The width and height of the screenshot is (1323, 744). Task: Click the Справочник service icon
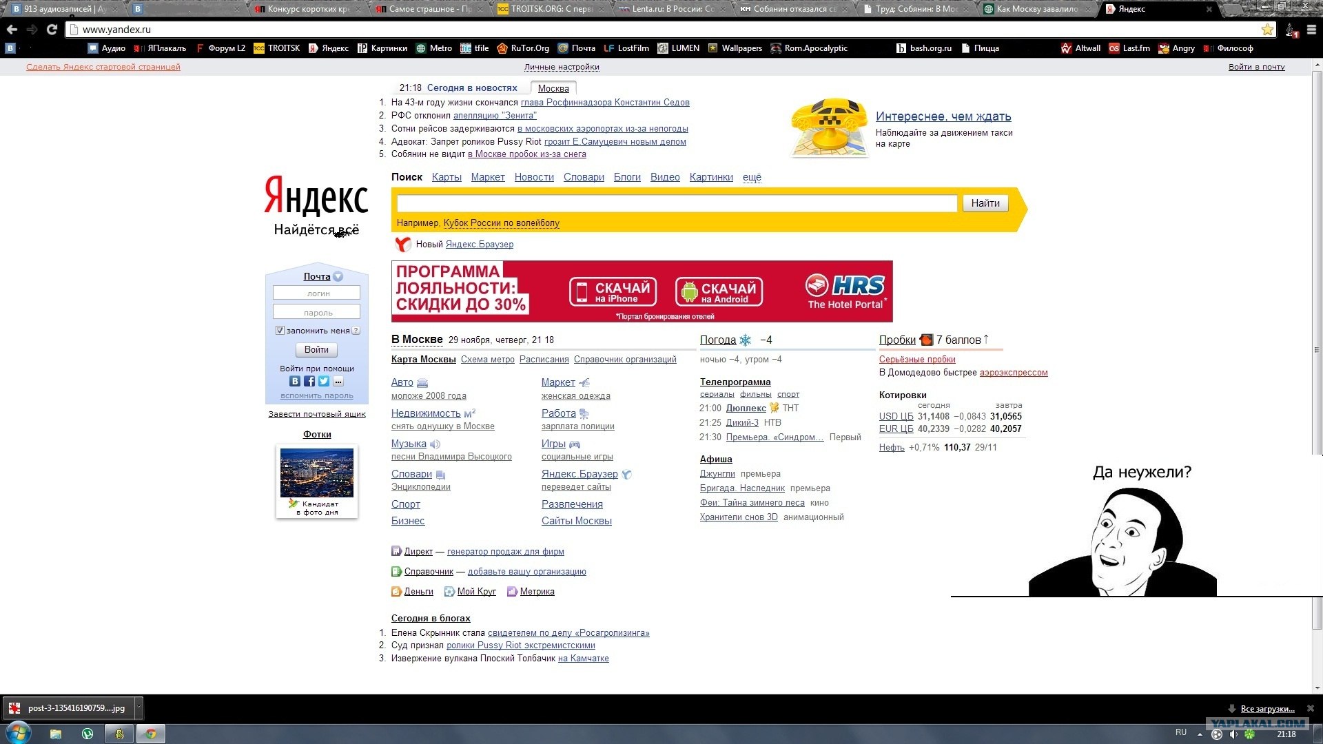click(x=396, y=571)
